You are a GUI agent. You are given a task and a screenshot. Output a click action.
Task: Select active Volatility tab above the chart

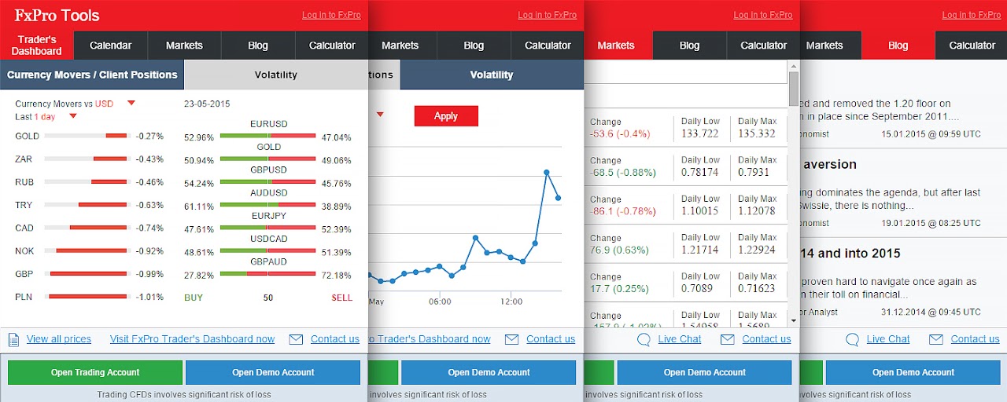[x=492, y=75]
